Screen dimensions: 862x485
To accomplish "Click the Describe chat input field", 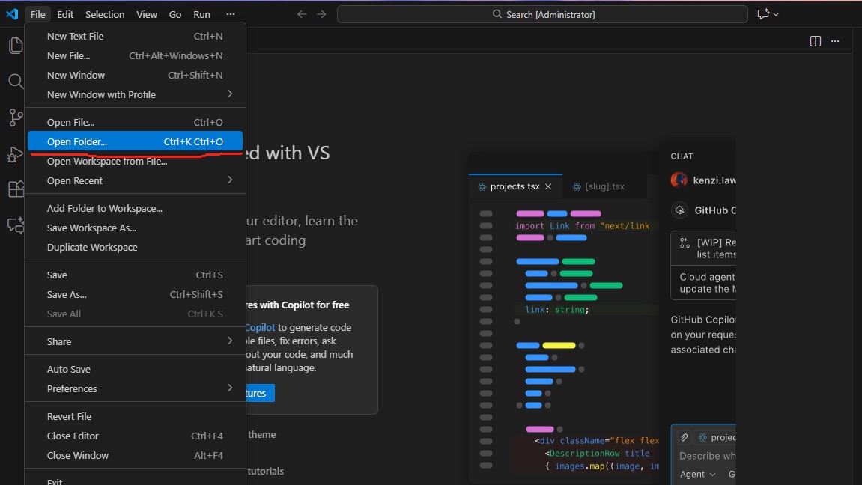I will [707, 456].
